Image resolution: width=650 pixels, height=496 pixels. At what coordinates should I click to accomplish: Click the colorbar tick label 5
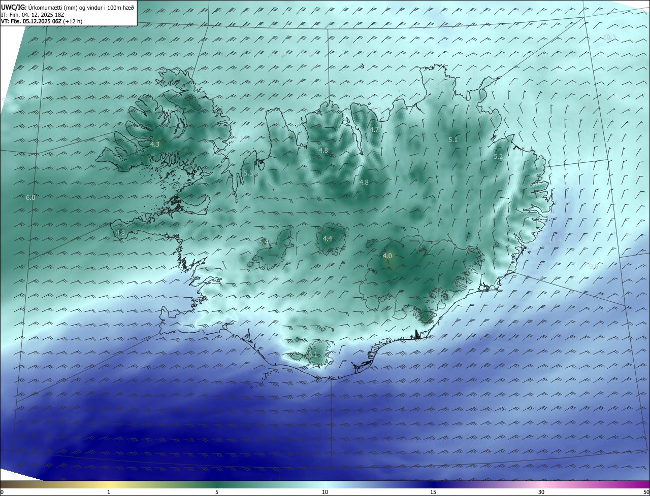[x=217, y=492]
